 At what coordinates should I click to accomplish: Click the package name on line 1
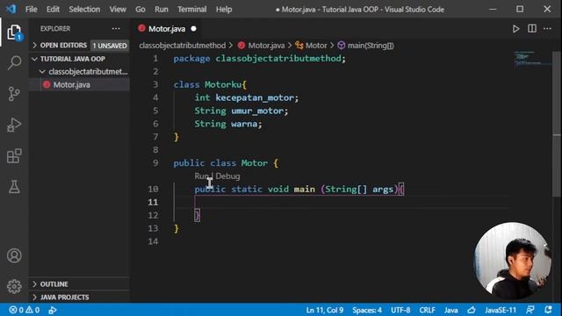point(278,59)
